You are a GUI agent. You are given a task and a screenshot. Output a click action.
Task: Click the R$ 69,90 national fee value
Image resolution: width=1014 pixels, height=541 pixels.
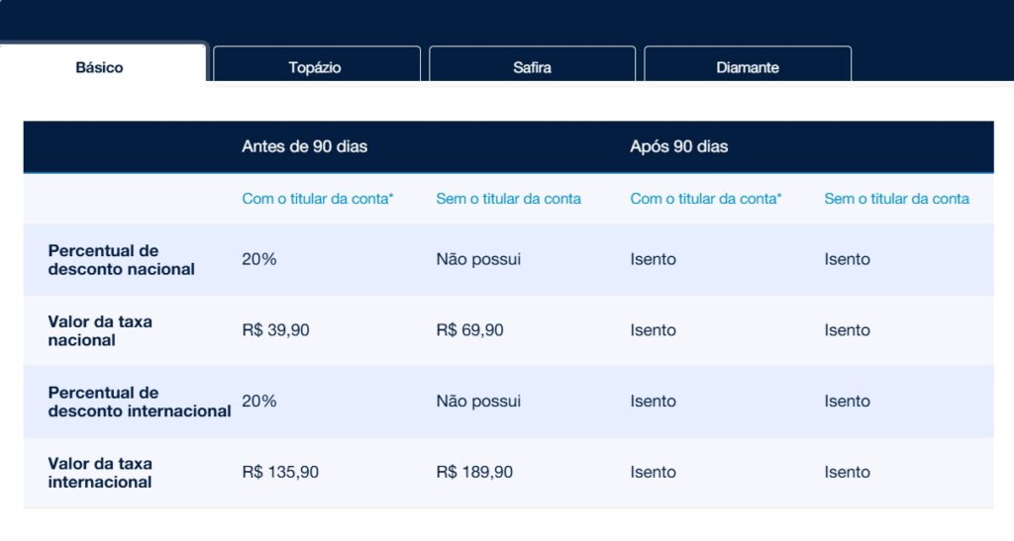(469, 330)
